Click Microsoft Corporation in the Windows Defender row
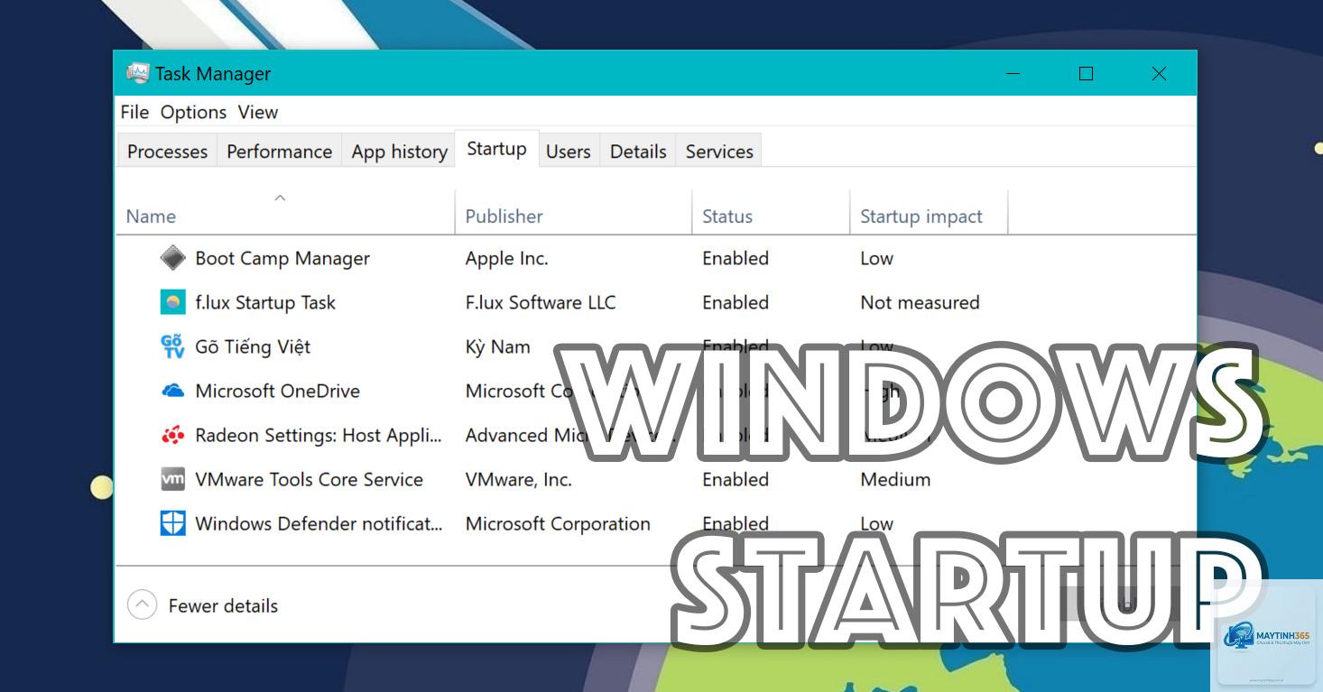Image resolution: width=1323 pixels, height=692 pixels. [x=558, y=523]
